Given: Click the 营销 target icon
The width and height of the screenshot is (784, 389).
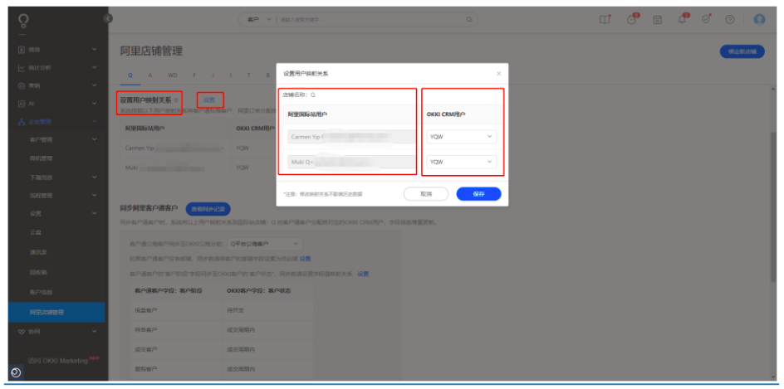Looking at the screenshot, I should point(22,85).
